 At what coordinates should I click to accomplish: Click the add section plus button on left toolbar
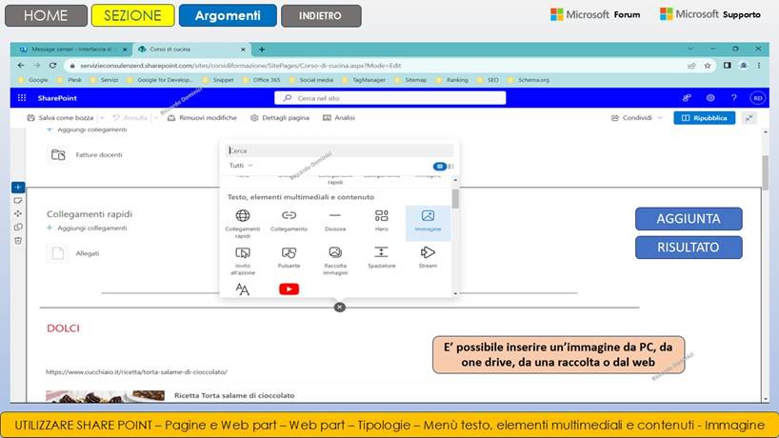[x=18, y=188]
